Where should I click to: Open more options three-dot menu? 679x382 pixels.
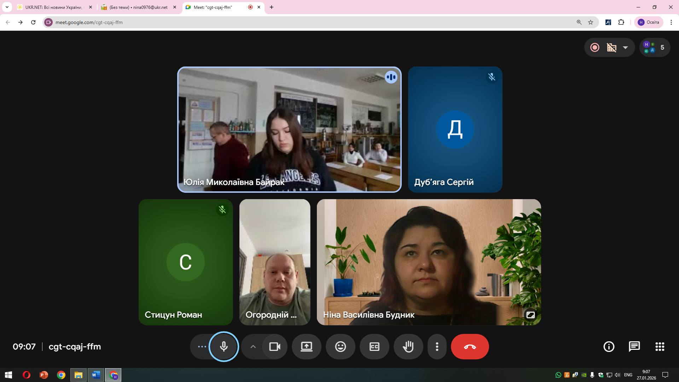437,347
